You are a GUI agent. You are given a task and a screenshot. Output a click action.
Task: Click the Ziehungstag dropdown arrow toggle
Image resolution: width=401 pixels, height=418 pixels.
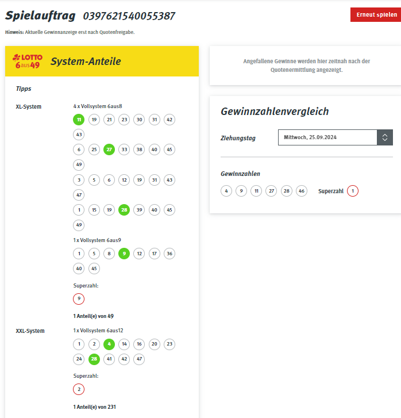tap(385, 137)
